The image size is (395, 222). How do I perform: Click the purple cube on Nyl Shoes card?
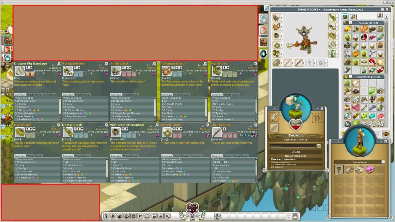(256, 74)
